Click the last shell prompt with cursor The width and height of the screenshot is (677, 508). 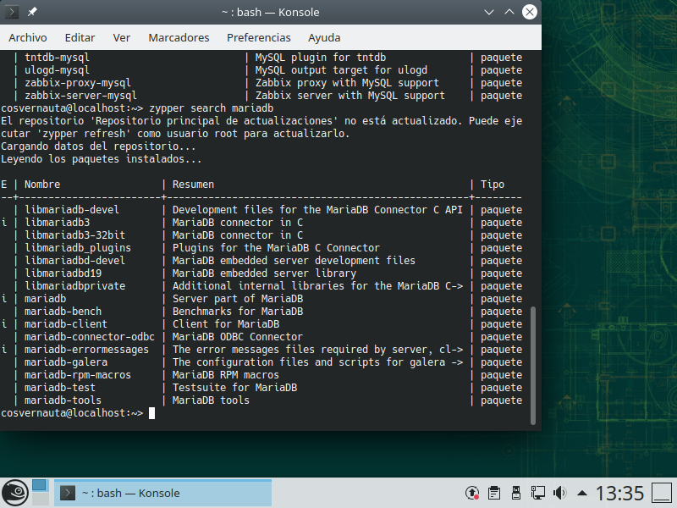click(78, 413)
